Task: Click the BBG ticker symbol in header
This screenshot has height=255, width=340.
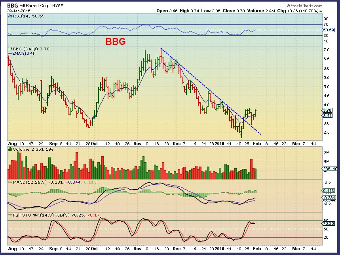Action: tap(13, 6)
